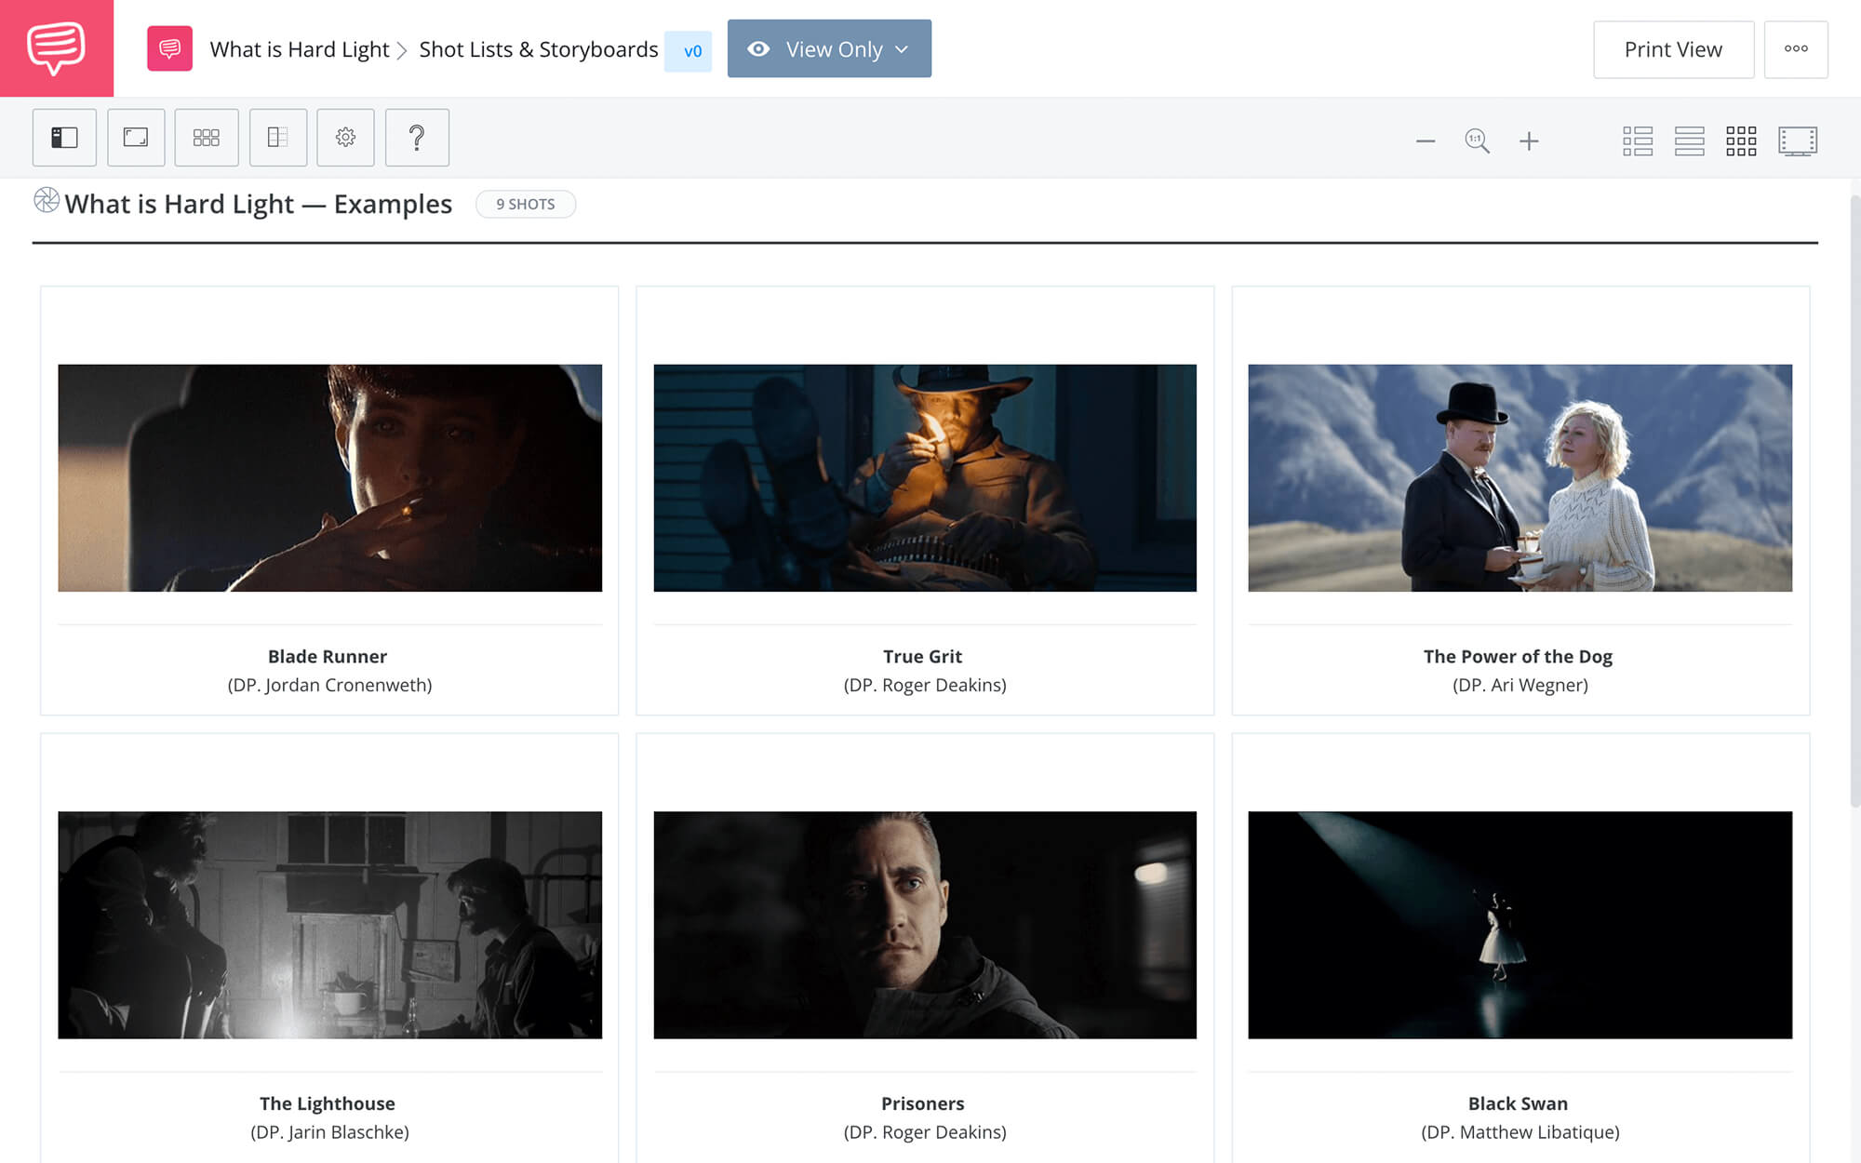Open settings via the gear icon
The image size is (1861, 1163).
(x=345, y=138)
